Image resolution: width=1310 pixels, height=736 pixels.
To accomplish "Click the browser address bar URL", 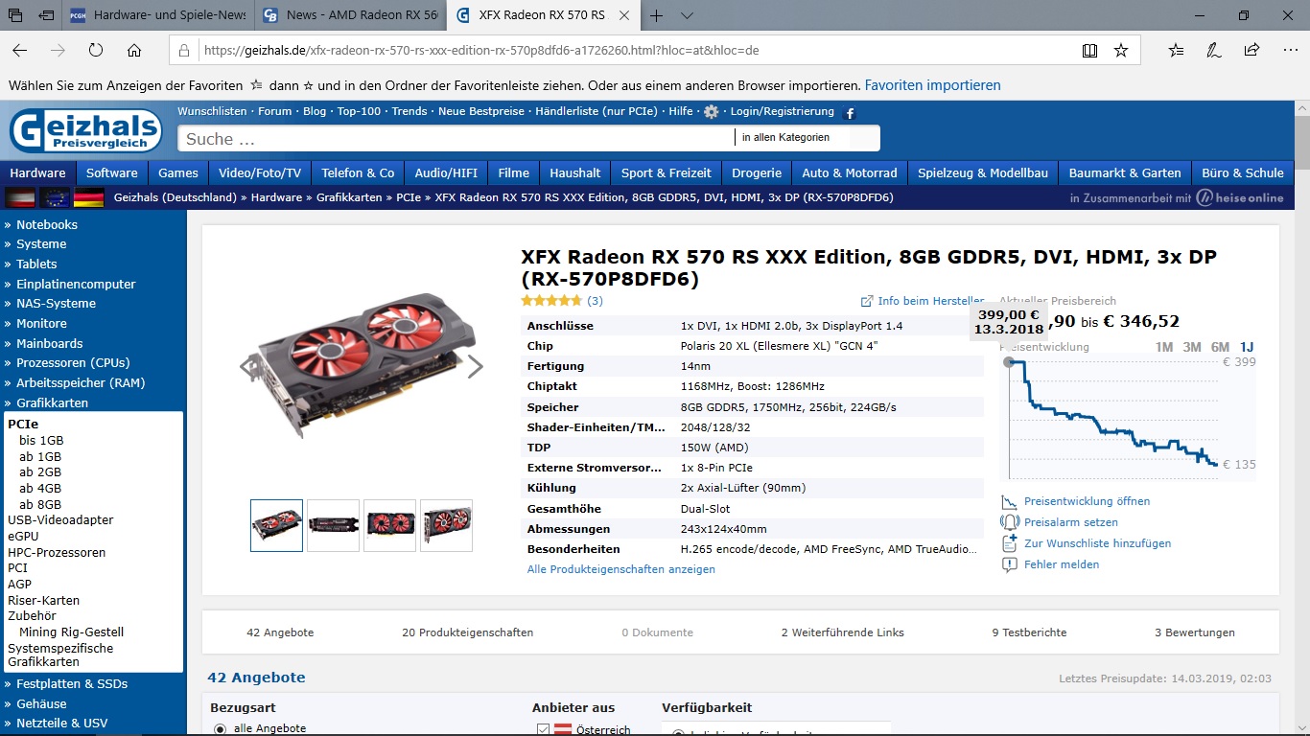I will (481, 50).
